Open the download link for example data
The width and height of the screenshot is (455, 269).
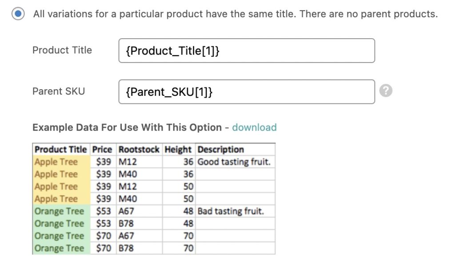point(254,127)
